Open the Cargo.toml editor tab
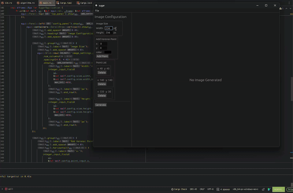293x193 pixels. coord(64,3)
